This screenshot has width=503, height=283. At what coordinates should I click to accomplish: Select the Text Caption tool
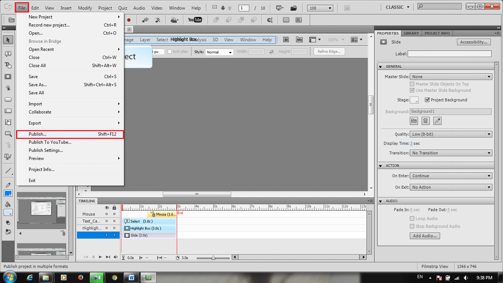pos(8,54)
